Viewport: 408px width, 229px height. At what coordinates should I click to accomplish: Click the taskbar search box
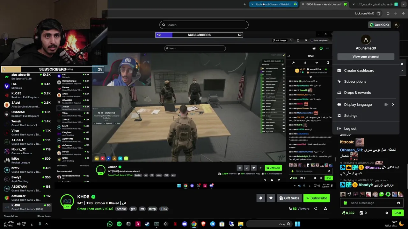coord(269,224)
